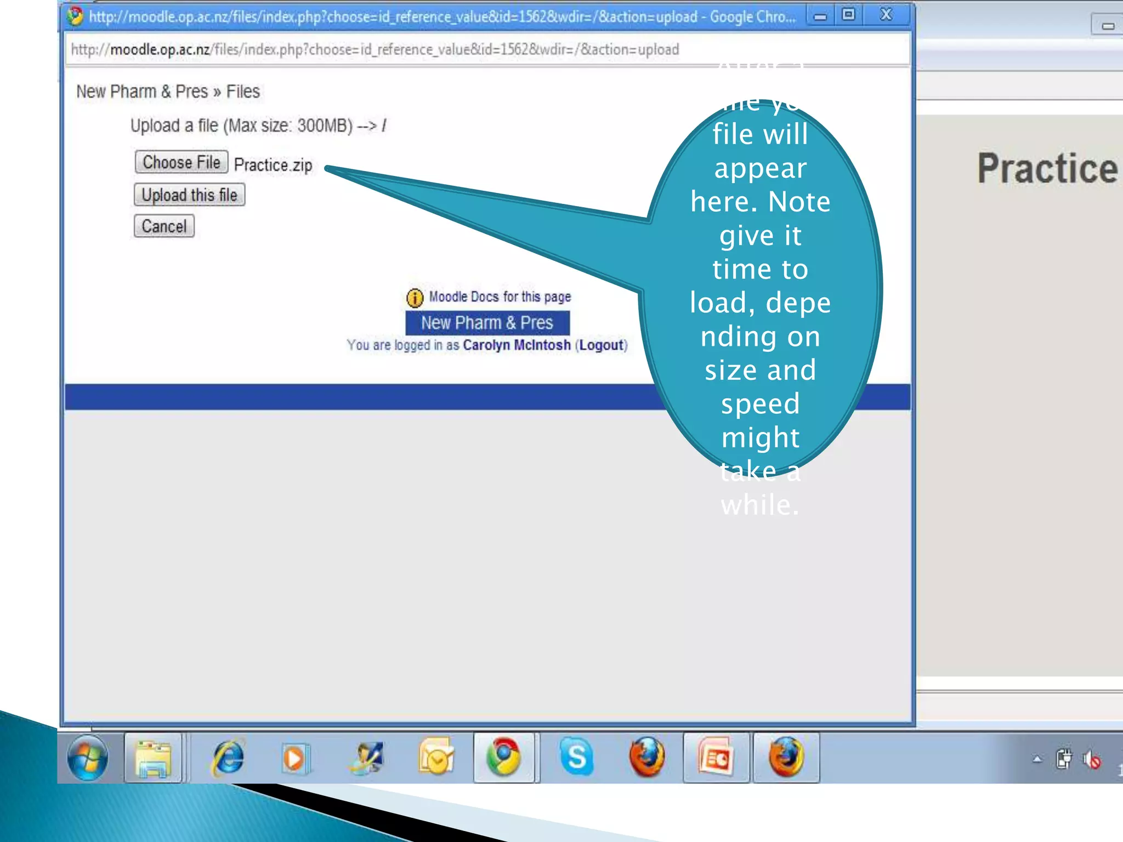
Task: Open the taskbar icon with pen and figure
Action: (x=366, y=759)
